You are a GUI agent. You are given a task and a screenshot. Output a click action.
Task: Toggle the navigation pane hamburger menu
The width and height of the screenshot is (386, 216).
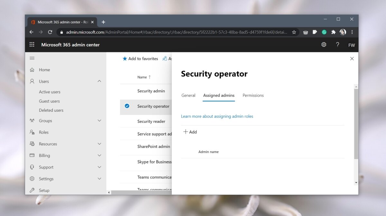click(32, 58)
